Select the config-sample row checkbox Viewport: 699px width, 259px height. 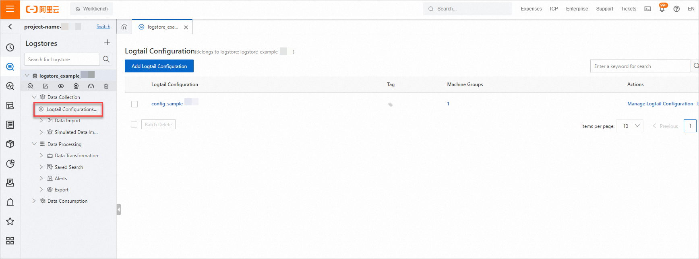point(134,104)
